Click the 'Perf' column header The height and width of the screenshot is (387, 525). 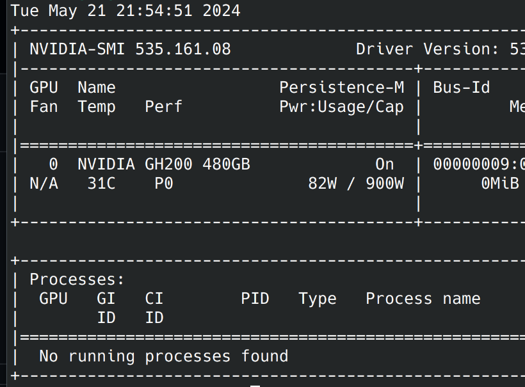click(x=164, y=107)
